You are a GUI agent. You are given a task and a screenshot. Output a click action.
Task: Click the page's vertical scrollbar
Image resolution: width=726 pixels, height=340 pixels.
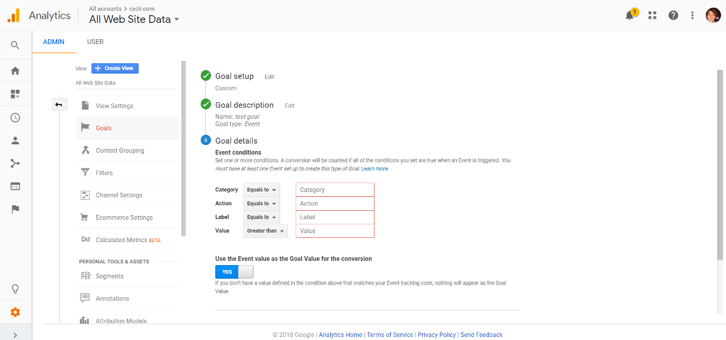tap(720, 165)
